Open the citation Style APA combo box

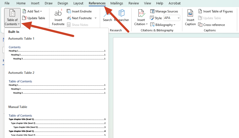(172, 18)
